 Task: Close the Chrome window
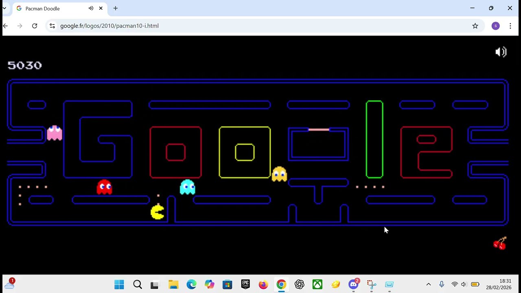(x=510, y=8)
